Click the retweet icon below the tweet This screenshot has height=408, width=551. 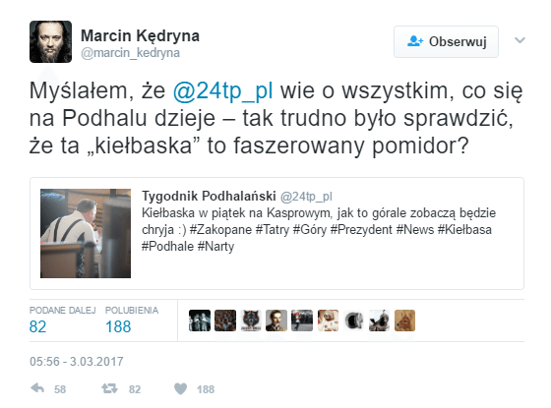(109, 388)
